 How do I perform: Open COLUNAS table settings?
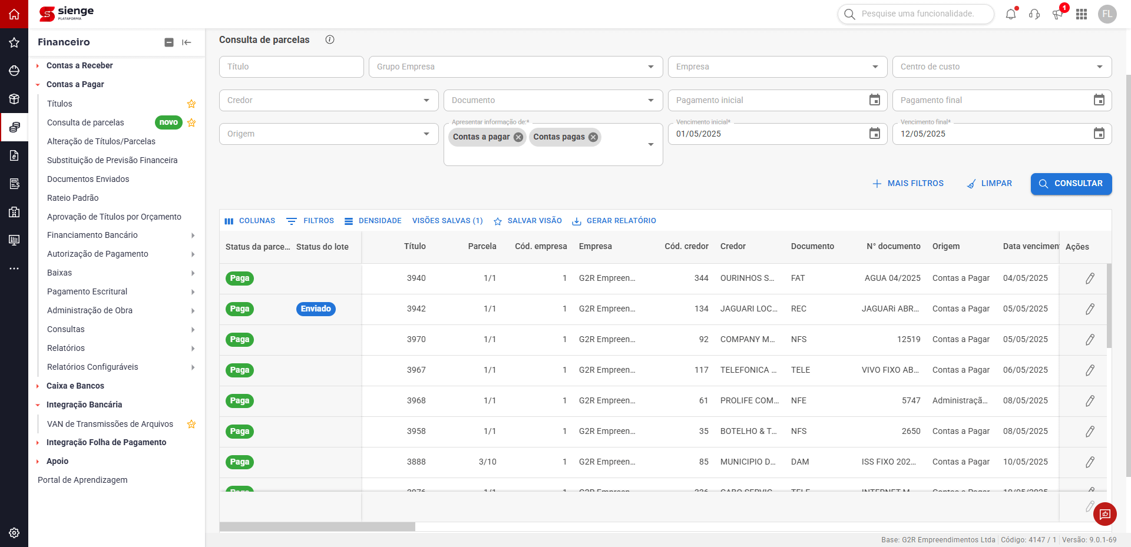click(250, 221)
